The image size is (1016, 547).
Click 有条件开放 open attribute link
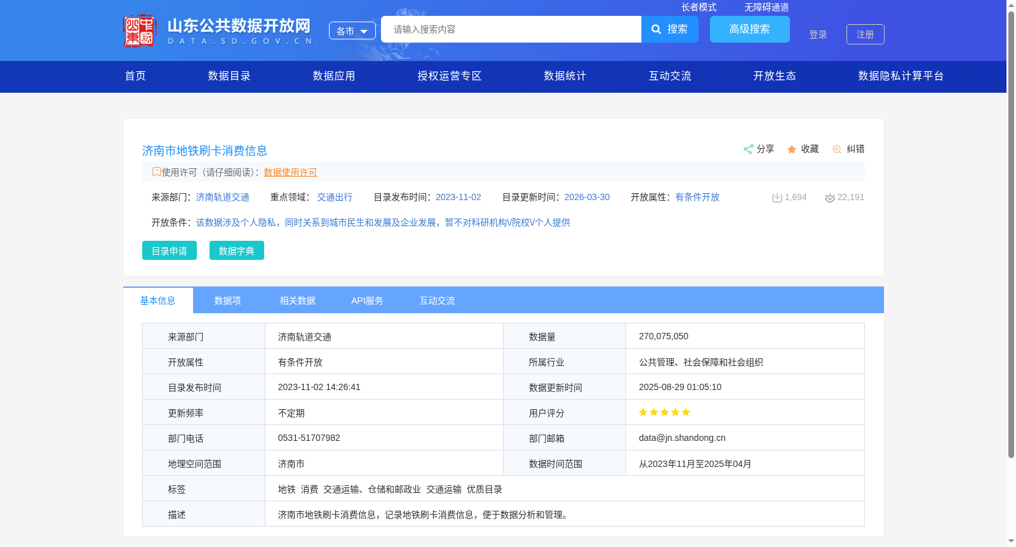[x=697, y=197]
